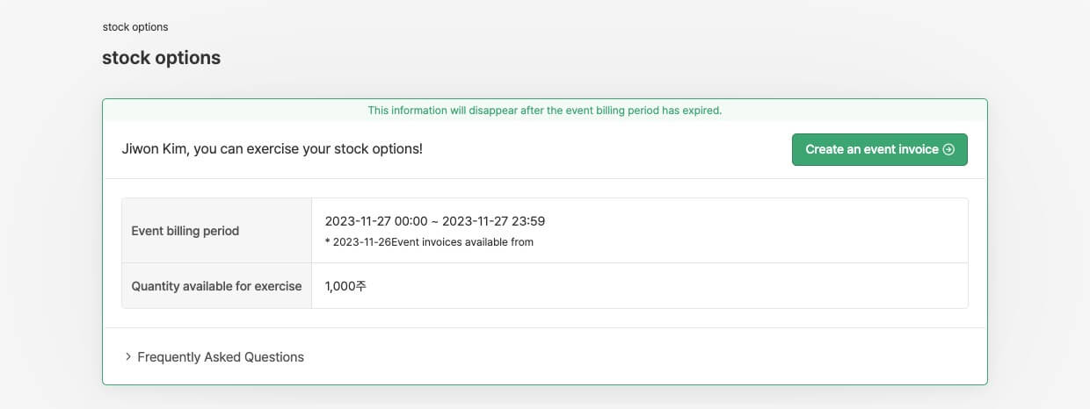The width and height of the screenshot is (1090, 409).
Task: Click the 2023-11-26 date in the note
Action: [x=361, y=242]
